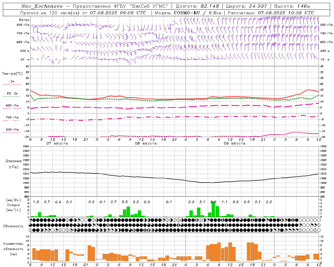The image size is (334, 267).
Task: Click the '500 м' wind level label on left
Action: tap(25, 51)
